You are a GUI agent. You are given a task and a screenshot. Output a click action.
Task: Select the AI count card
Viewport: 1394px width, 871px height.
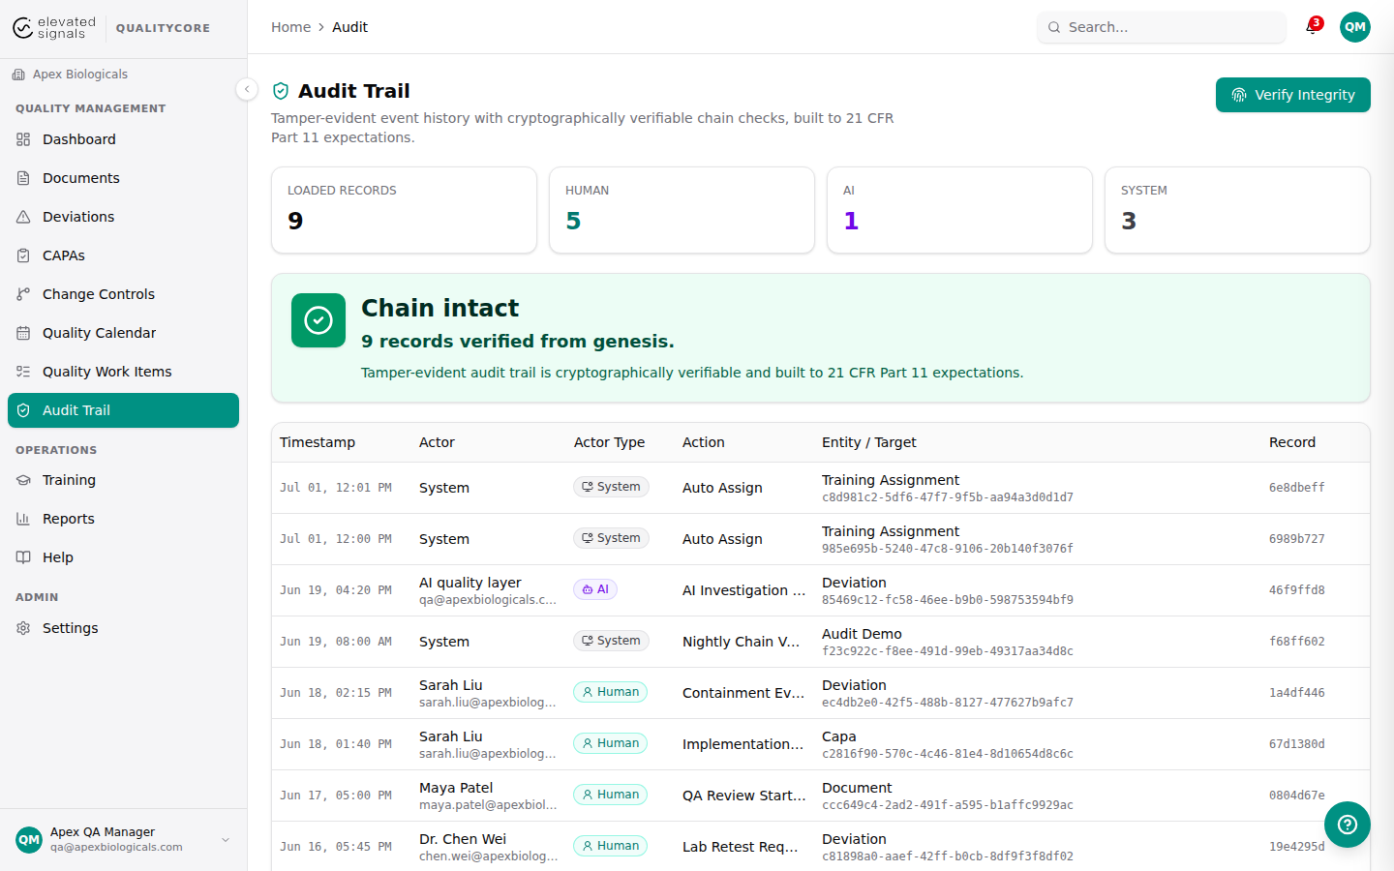[959, 210]
